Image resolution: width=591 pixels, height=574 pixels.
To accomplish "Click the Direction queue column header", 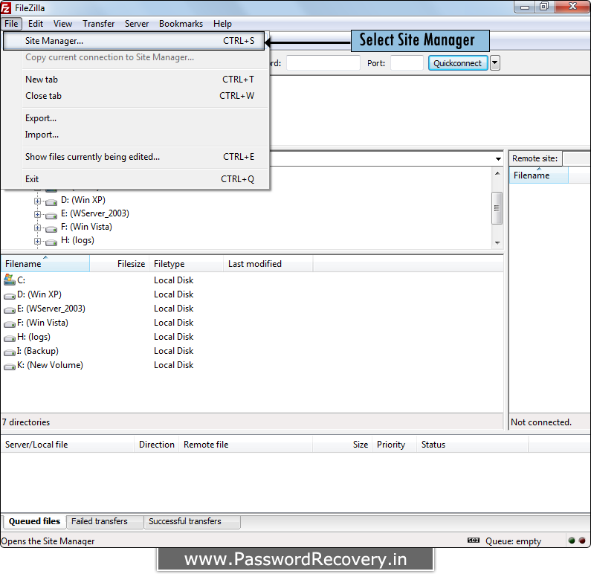I will [x=157, y=445].
